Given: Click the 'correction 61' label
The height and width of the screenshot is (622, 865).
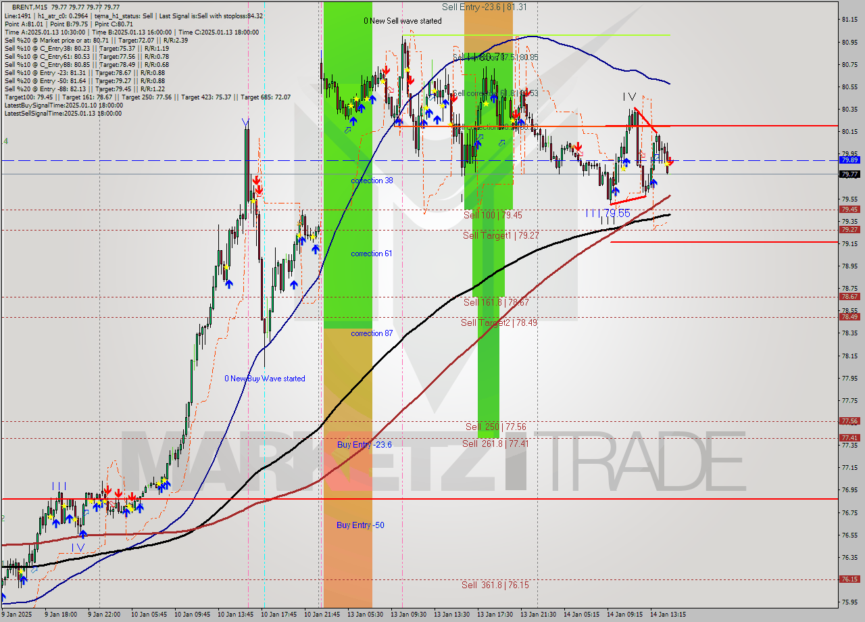Looking at the screenshot, I should tap(372, 254).
